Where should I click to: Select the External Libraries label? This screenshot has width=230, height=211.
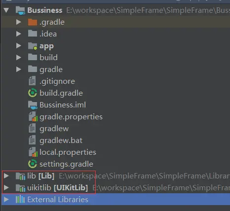(58, 200)
